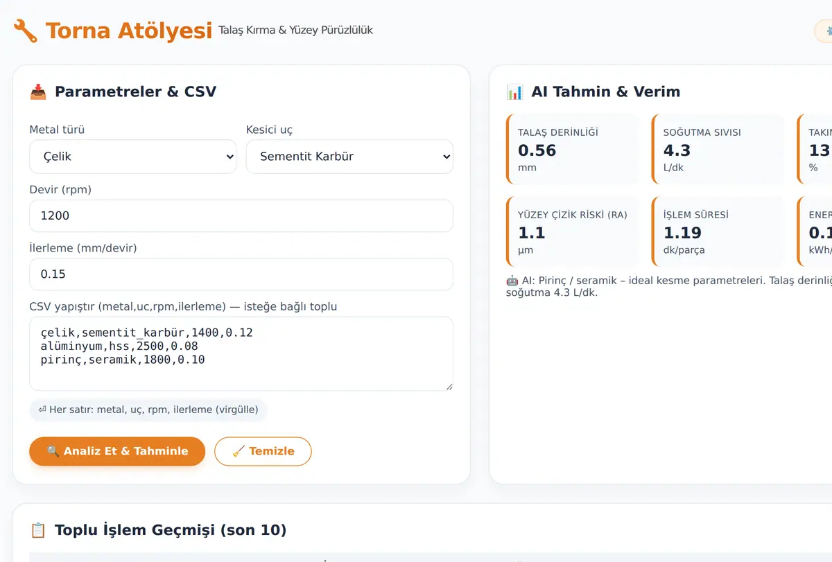This screenshot has height=562, width=832.
Task: Click the Analiz Et & Tahminle button
Action: click(117, 451)
